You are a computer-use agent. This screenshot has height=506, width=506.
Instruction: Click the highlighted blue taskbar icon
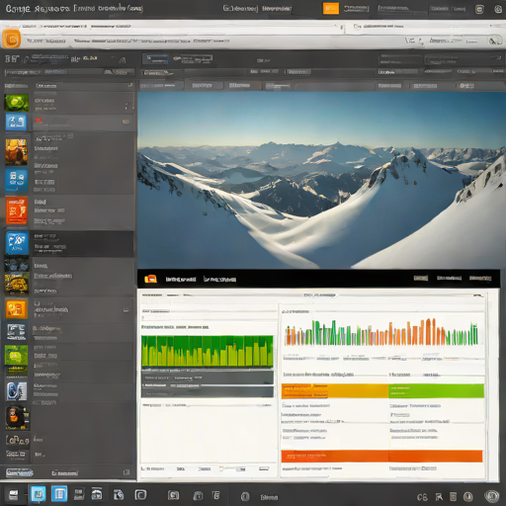coord(39,494)
